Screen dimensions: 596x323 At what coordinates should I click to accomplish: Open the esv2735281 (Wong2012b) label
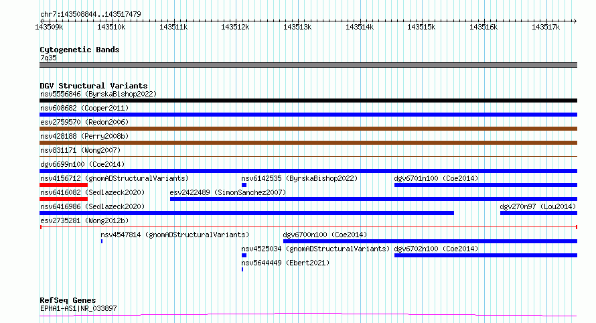tap(84, 220)
